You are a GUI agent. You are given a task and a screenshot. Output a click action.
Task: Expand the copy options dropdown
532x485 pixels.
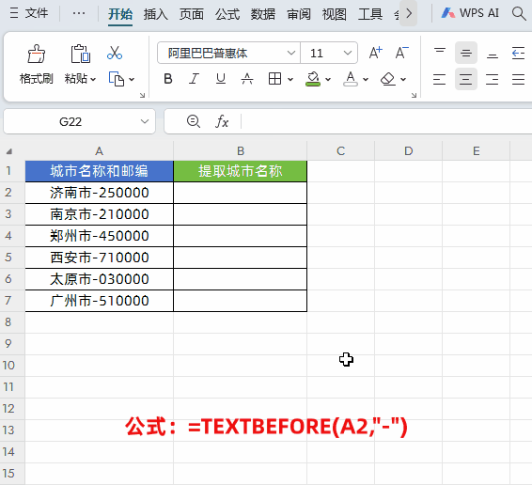pos(132,79)
